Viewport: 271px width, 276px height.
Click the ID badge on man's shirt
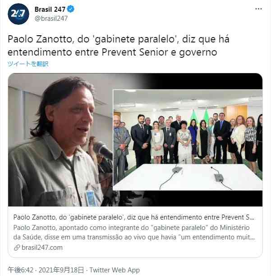click(x=91, y=197)
